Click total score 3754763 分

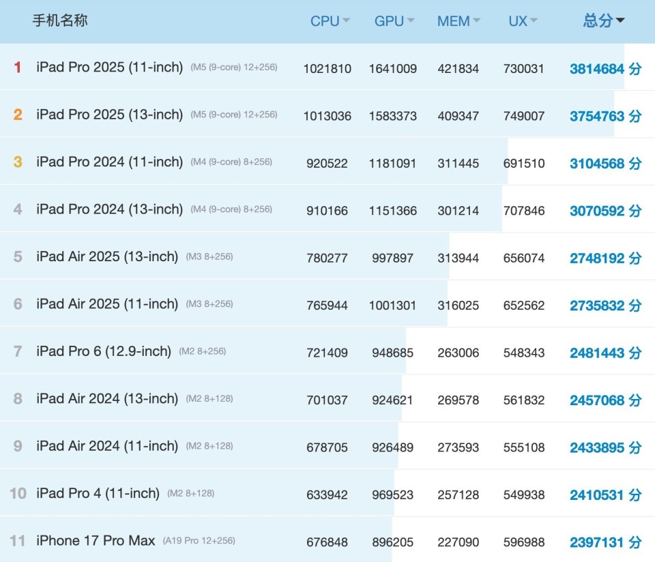click(606, 116)
